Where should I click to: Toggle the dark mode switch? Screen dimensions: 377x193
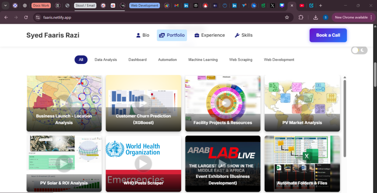(359, 50)
